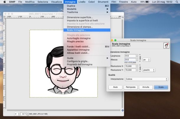Select Scala immagine... menu entry

pos(87,30)
